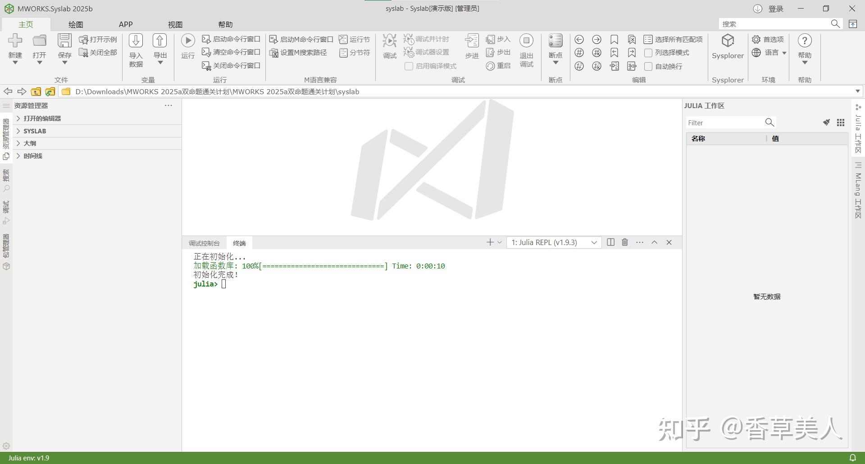Open 资源管理器 more actions ellipsis
This screenshot has width=865, height=464.
168,105
